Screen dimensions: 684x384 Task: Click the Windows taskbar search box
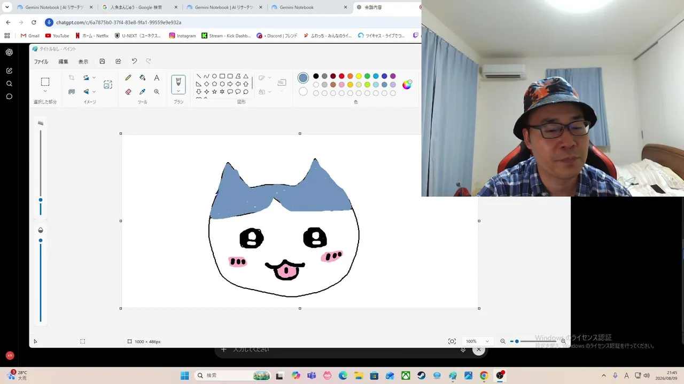[x=232, y=375]
